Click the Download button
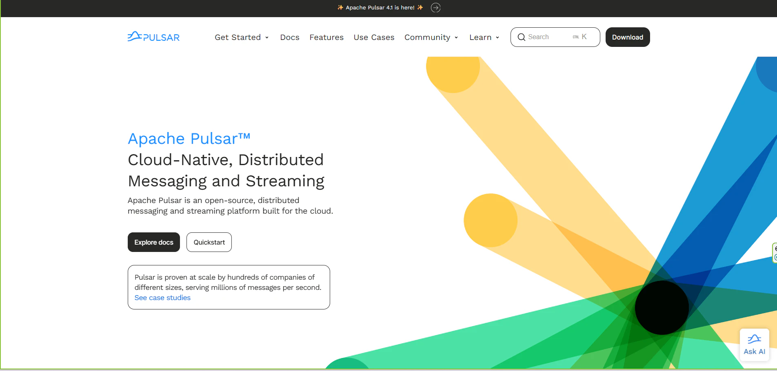 pos(628,37)
